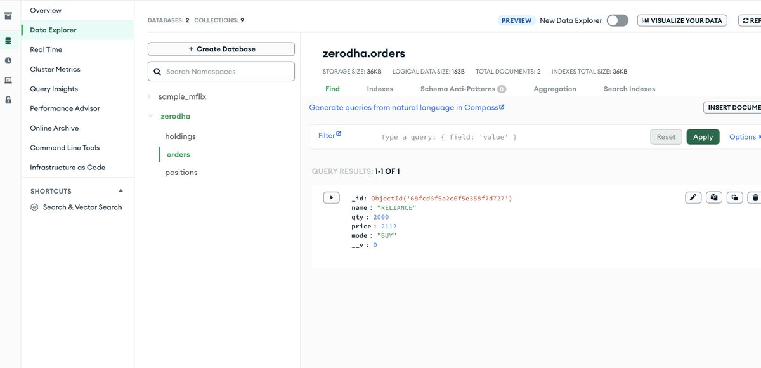The image size is (761, 368).
Task: Click the Search & Vector Search stack icon
Action: pyautogui.click(x=34, y=207)
